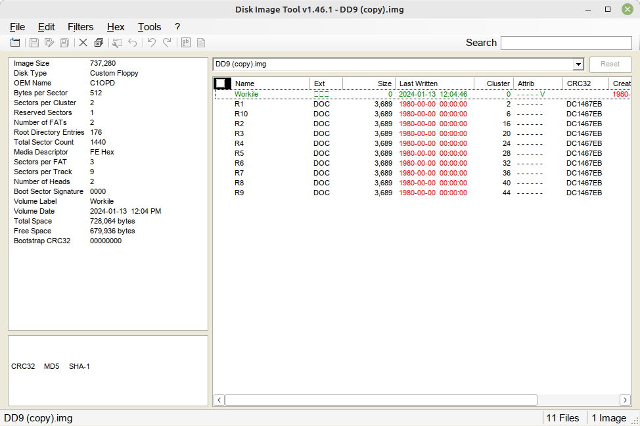This screenshot has width=640, height=426.
Task: Click the Free Space value 679,936 bytes
Action: pyautogui.click(x=112, y=231)
